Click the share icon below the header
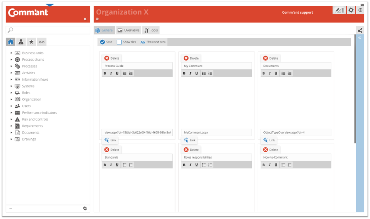Viewport: 370px width, 219px height. [x=360, y=30]
